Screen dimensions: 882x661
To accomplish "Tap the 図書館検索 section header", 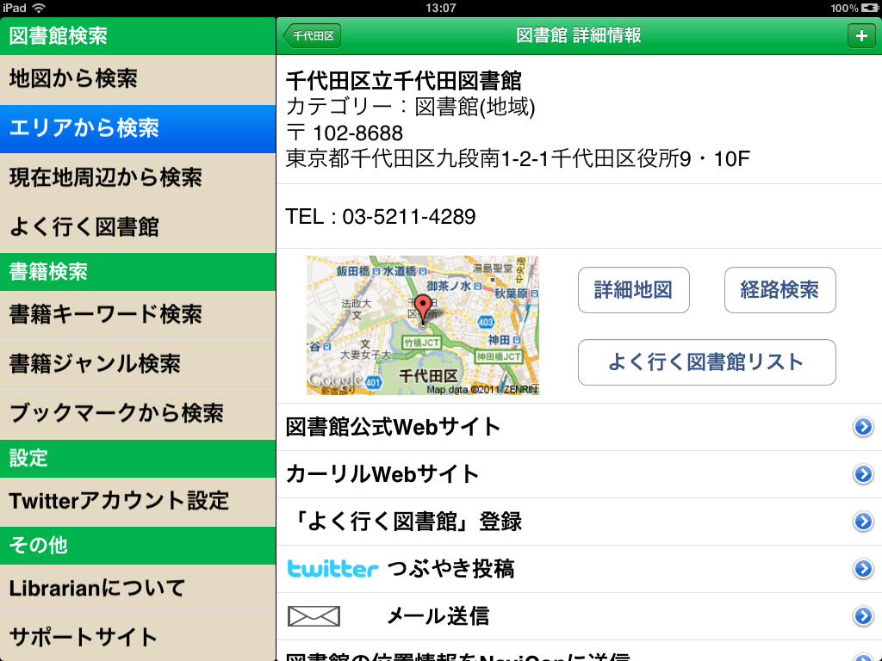I will click(138, 36).
